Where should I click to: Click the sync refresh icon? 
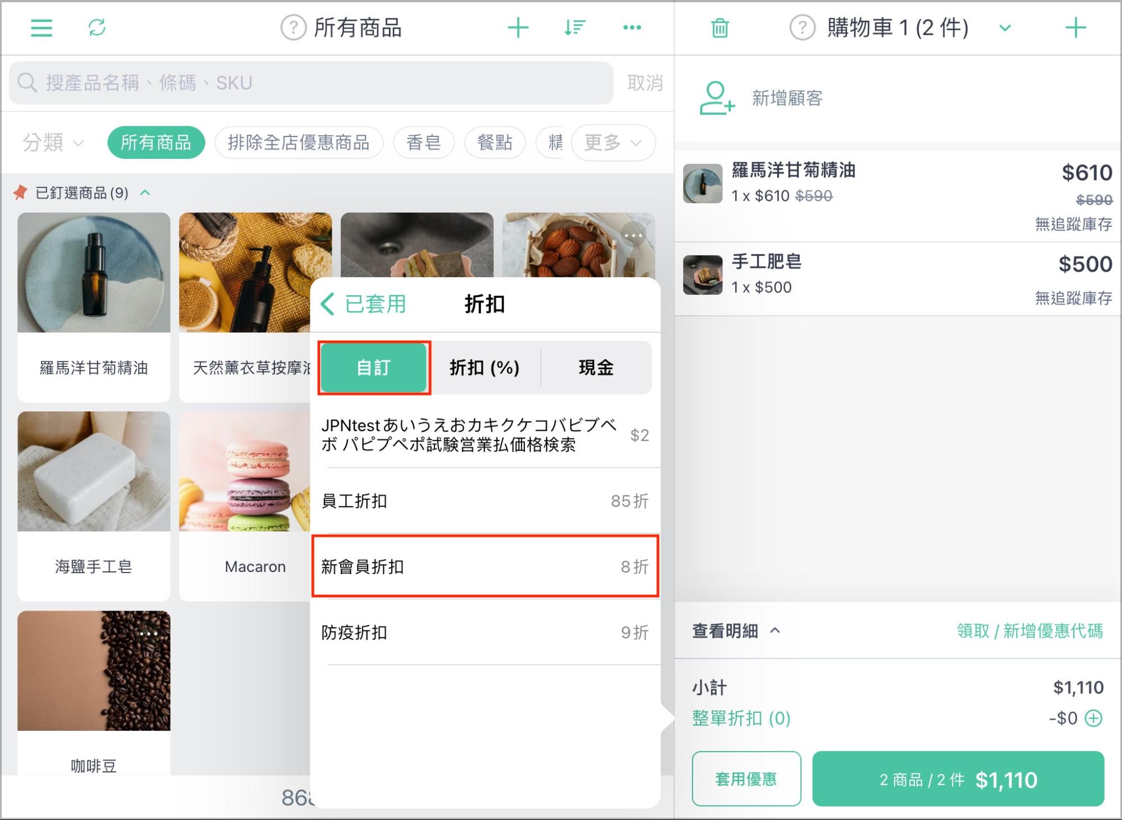click(97, 27)
